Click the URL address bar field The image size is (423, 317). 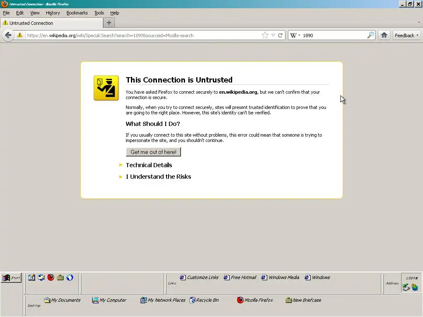(143, 35)
